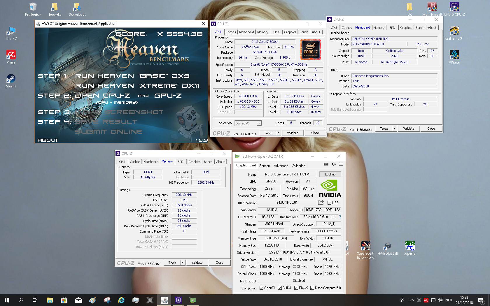Open the HWBOTx265B desktop shortcut
This screenshot has height=306, width=490.
tap(388, 248)
